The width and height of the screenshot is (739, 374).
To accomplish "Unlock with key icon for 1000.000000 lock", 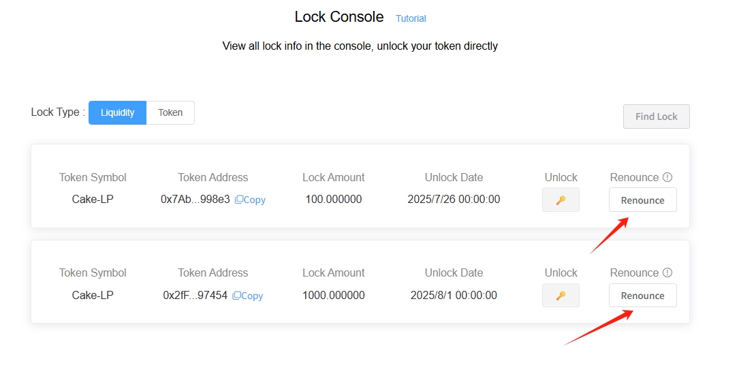I will click(x=561, y=296).
